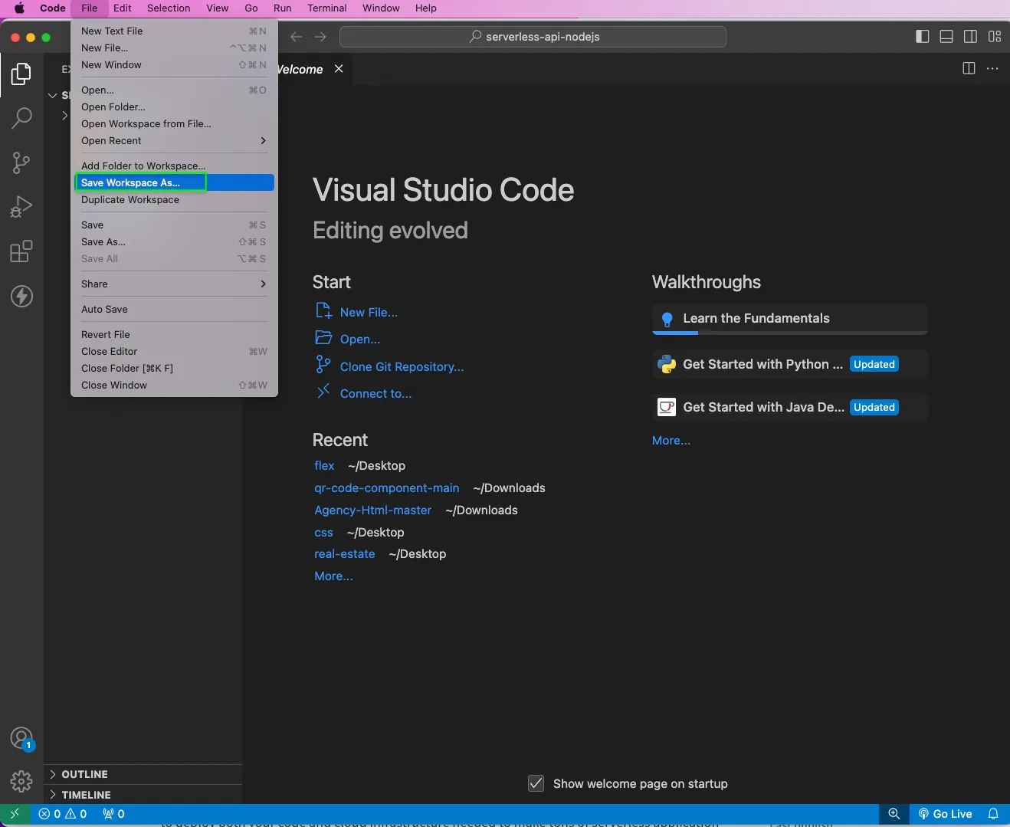Choose New Window menu item
1010x827 pixels.
pyautogui.click(x=174, y=65)
